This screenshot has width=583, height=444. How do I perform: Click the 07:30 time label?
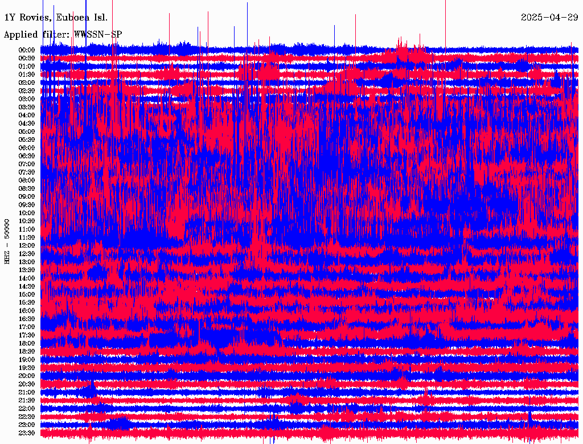pyautogui.click(x=27, y=172)
